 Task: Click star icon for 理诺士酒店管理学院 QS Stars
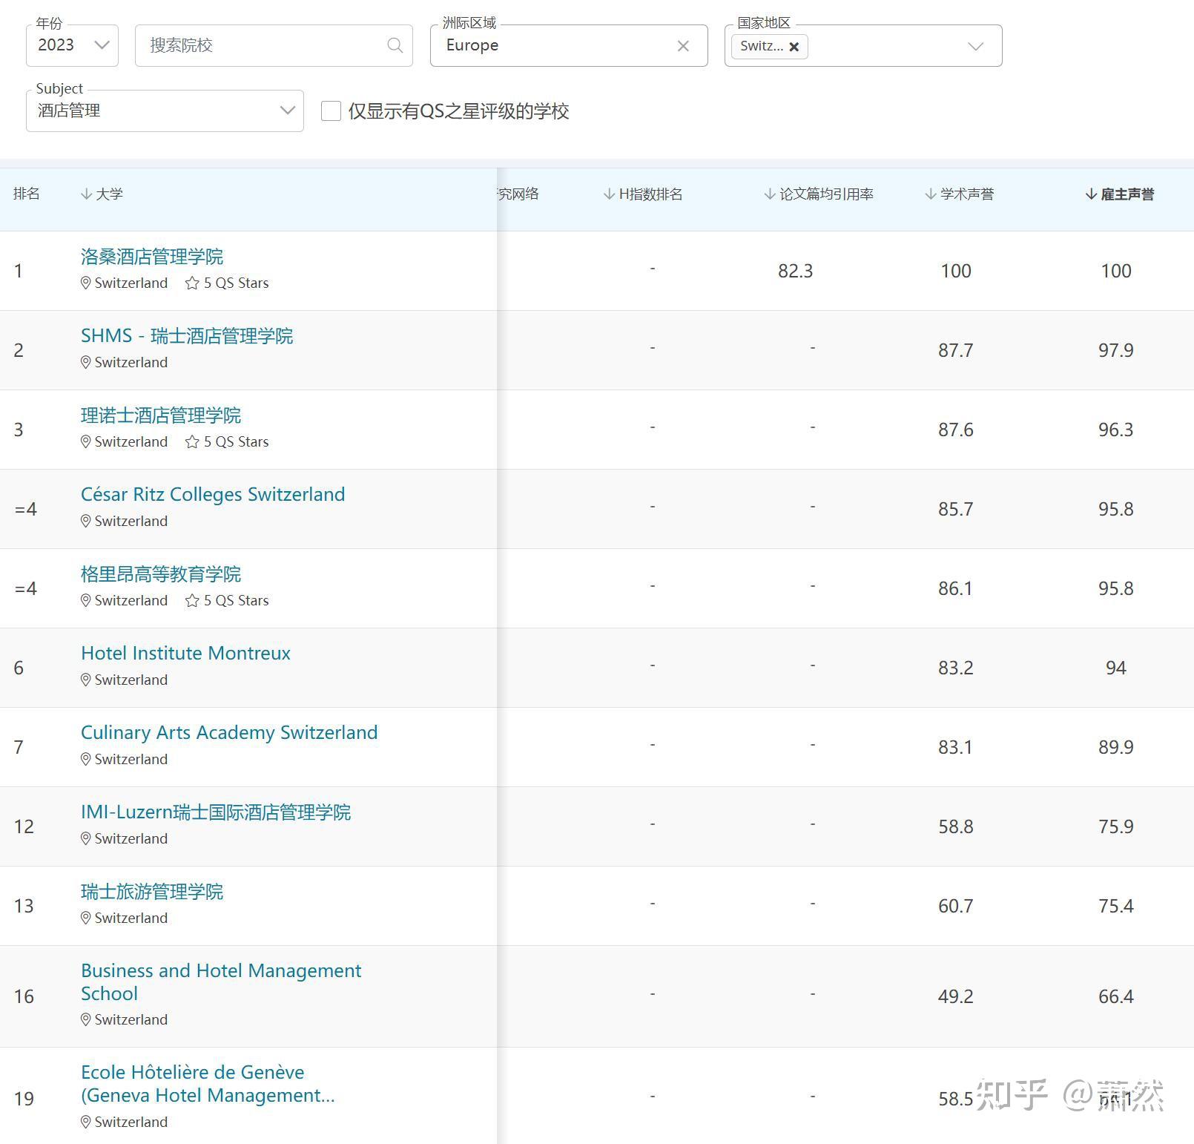click(192, 441)
